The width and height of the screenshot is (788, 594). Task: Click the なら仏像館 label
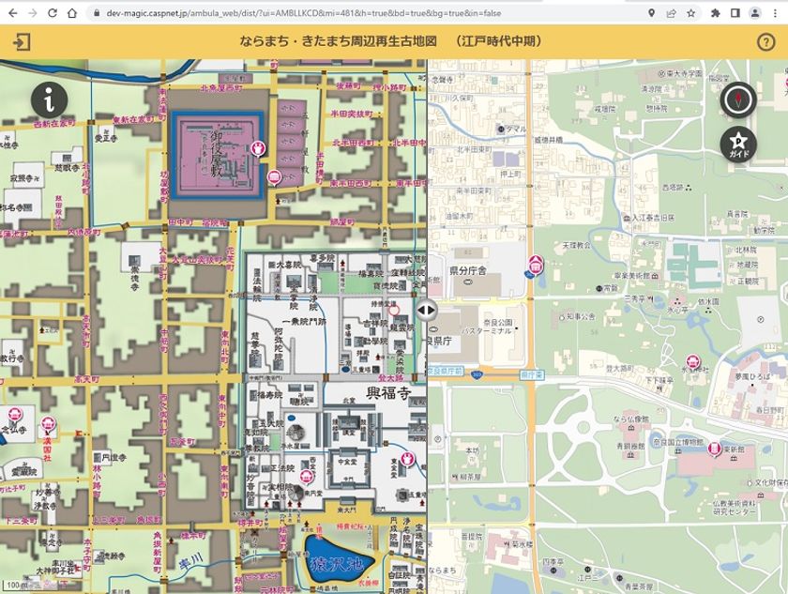[630, 419]
